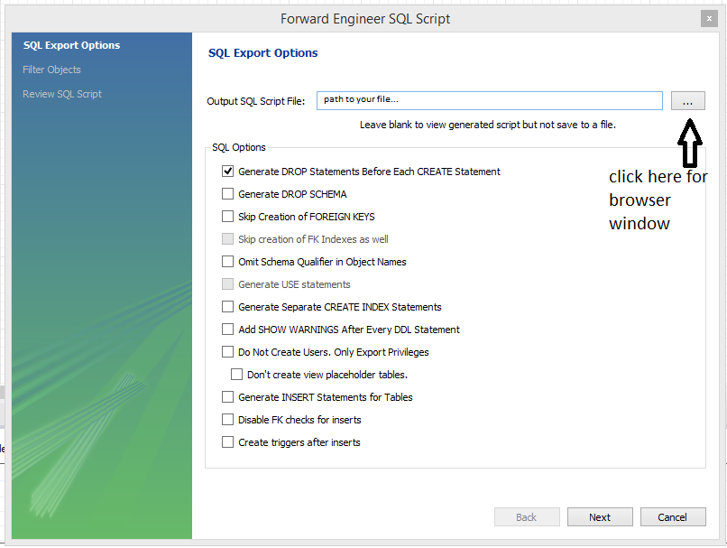Tick Do Not Create Users checkbox

click(x=228, y=352)
